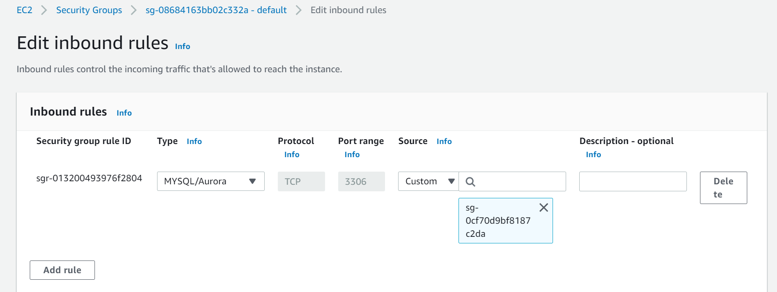Screen dimensions: 777x292
Task: Open Info link under Description - optional
Action: (593, 155)
